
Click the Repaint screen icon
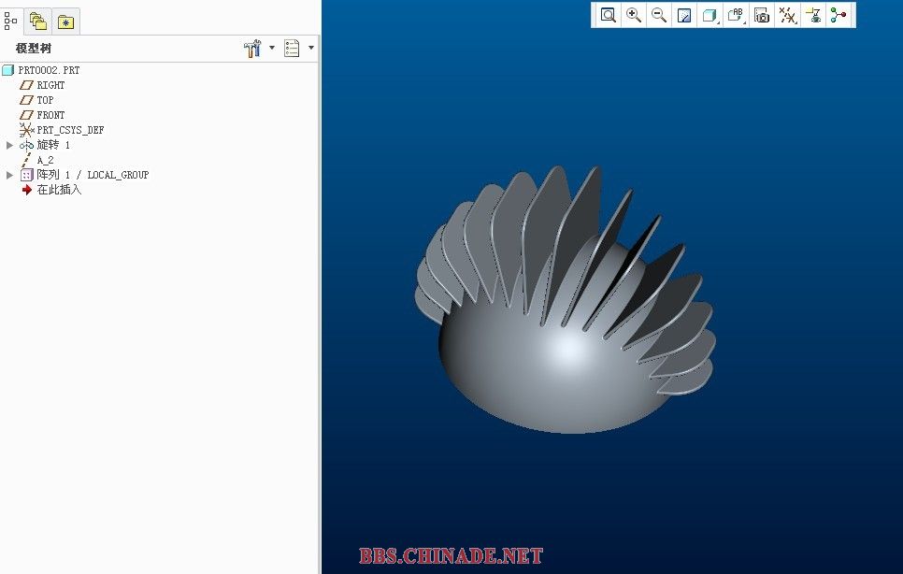pos(684,15)
